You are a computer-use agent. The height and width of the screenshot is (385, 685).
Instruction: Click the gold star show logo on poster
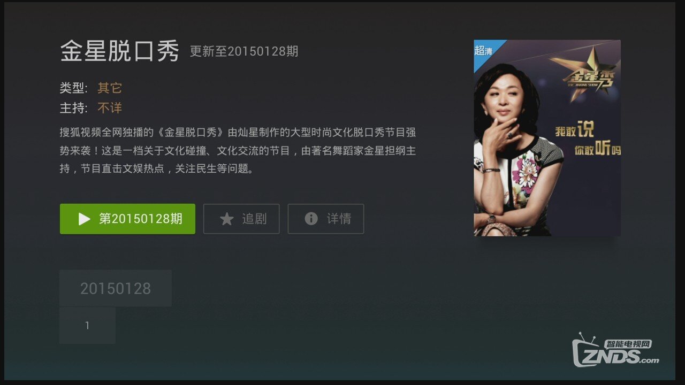click(586, 74)
